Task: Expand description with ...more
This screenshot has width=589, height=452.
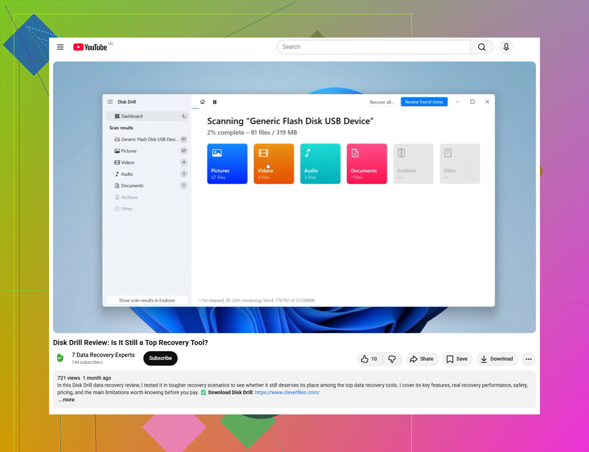Action: pos(66,400)
